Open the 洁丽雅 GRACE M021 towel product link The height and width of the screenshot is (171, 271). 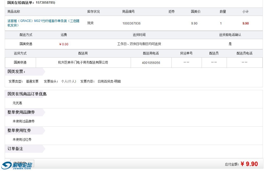tap(43, 23)
